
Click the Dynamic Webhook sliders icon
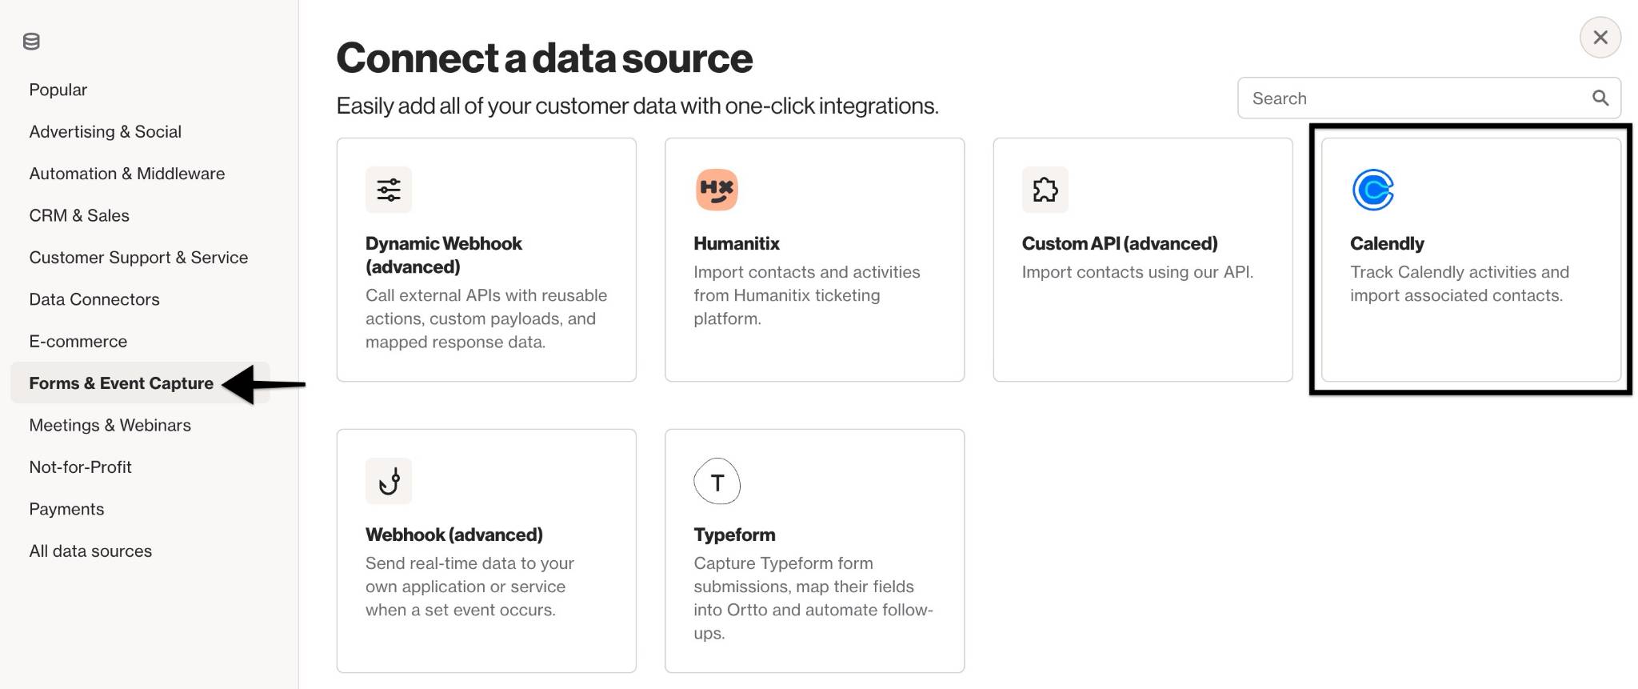point(389,190)
